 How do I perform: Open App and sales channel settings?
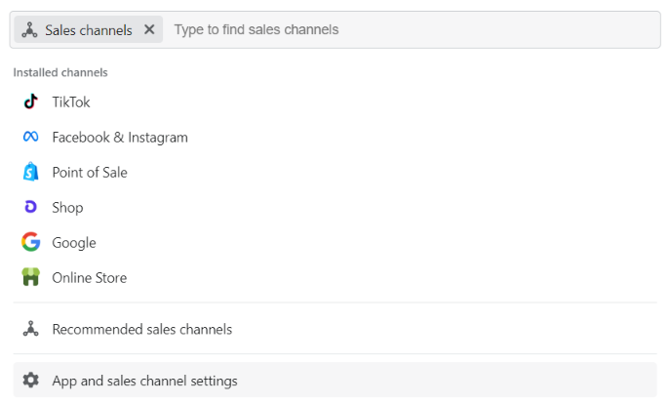pos(144,381)
